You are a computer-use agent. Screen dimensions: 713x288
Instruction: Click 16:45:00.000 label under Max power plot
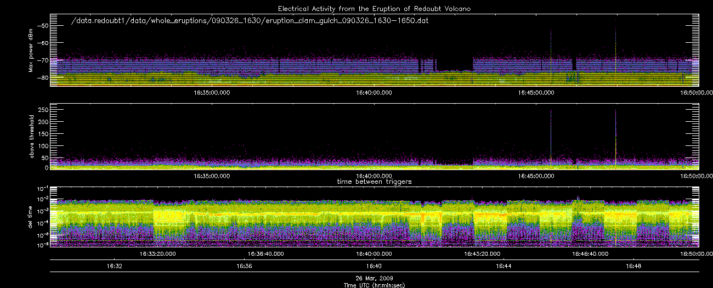pyautogui.click(x=536, y=92)
